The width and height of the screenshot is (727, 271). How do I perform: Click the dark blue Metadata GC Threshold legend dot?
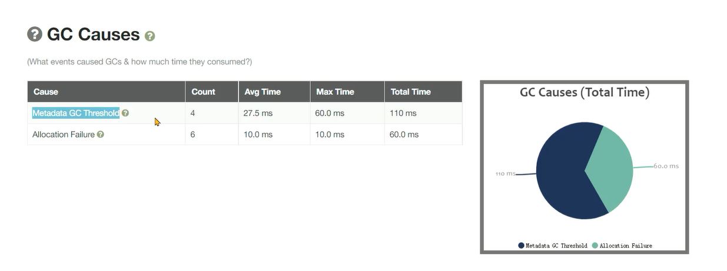521,245
